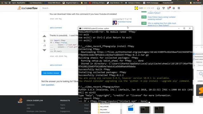Open the todo bookmark folder

click(x=84, y=3)
